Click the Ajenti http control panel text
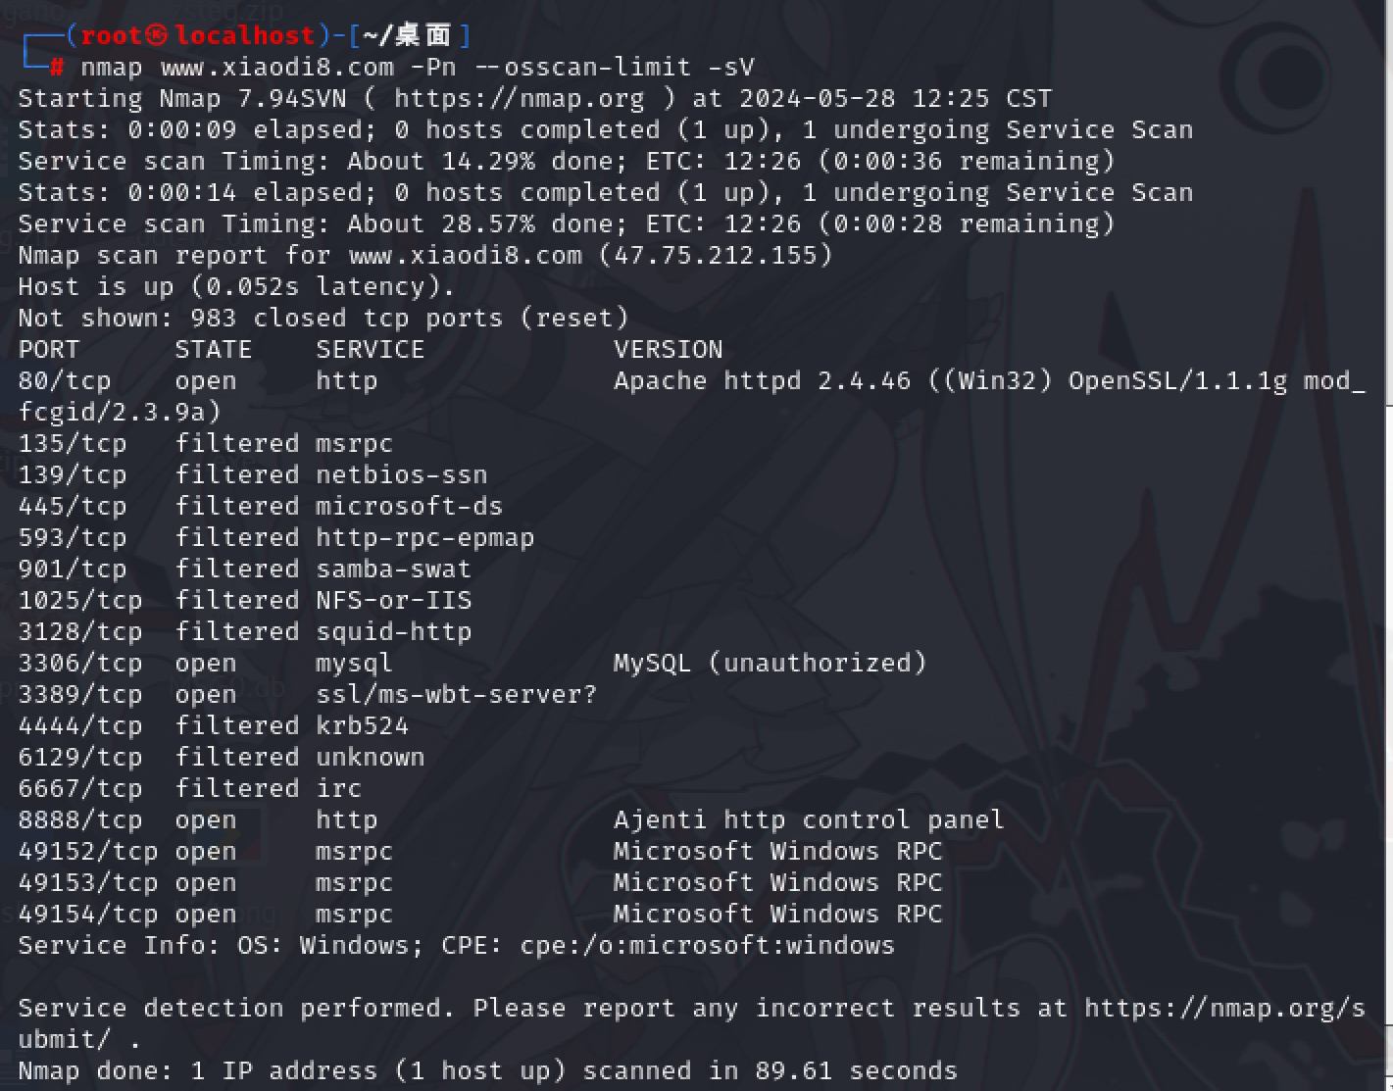The width and height of the screenshot is (1393, 1091). point(809,819)
